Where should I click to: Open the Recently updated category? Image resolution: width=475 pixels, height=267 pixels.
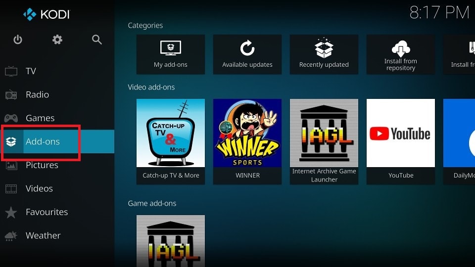[x=324, y=54]
